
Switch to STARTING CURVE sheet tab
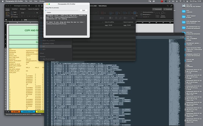[x=28, y=111]
